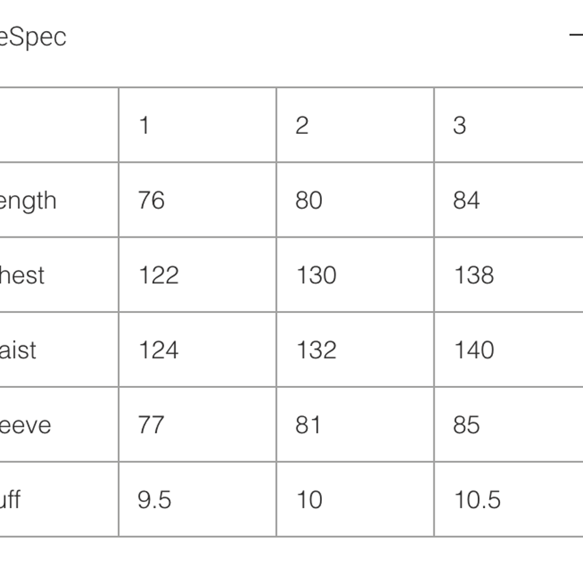This screenshot has width=583, height=583.
Task: Select the size 3 column header
Action: [x=459, y=125]
